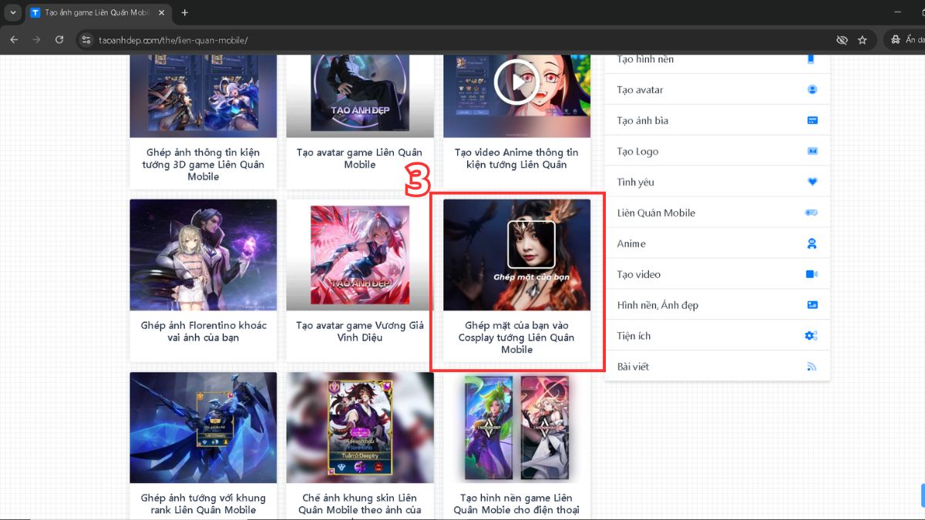Open Tạo hình nền game Liên Quân Mobie title
925x520 pixels.
click(516, 504)
